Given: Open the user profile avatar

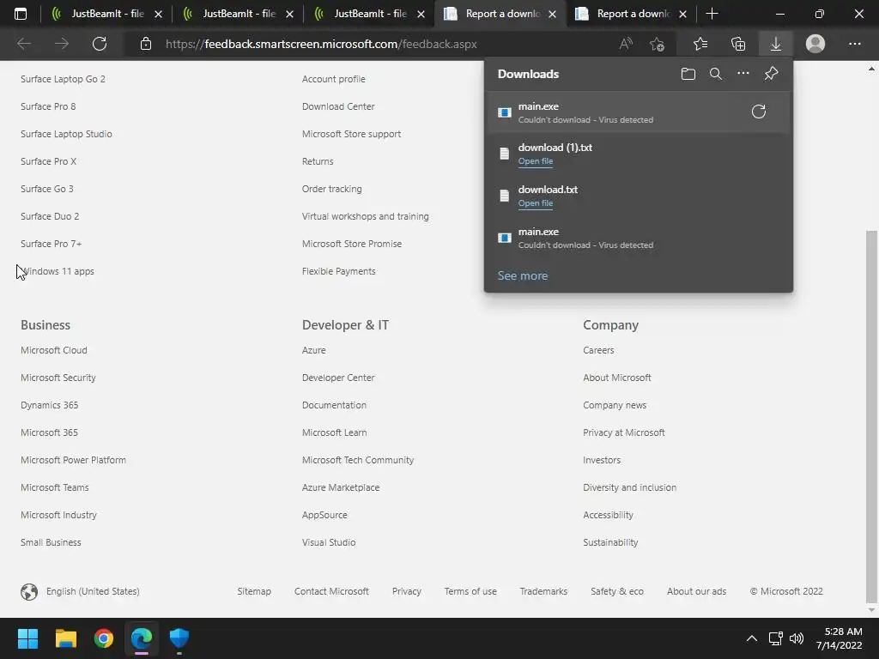Looking at the screenshot, I should 815,44.
